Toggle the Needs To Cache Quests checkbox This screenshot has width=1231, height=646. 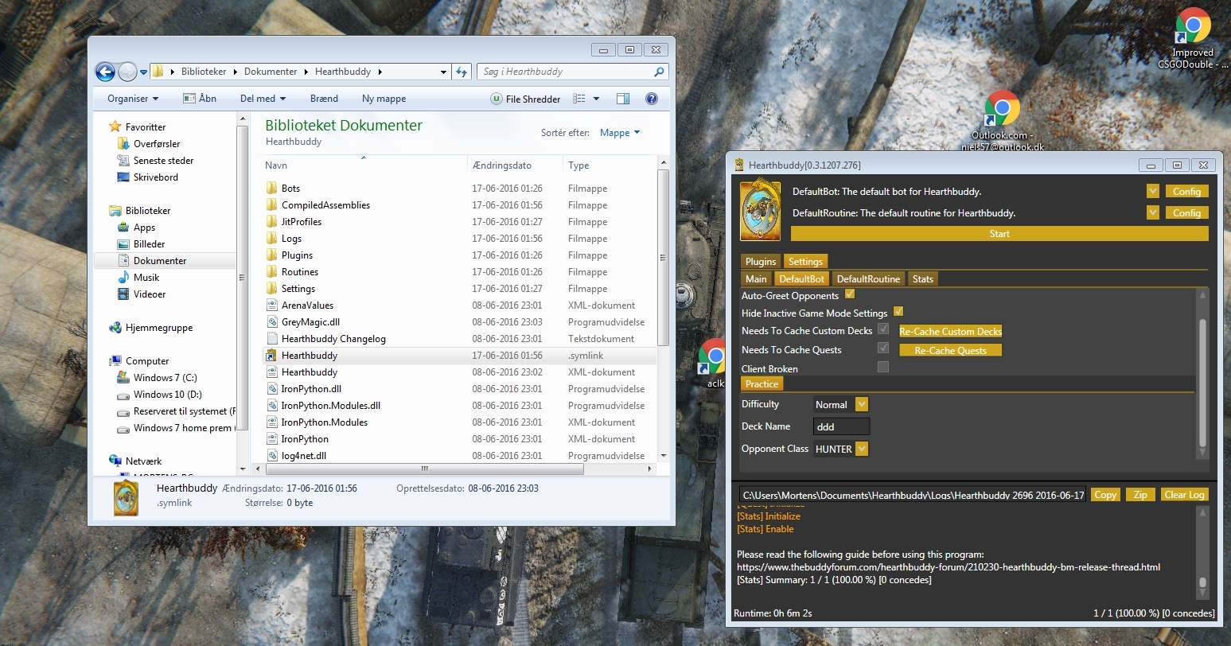[x=883, y=348]
